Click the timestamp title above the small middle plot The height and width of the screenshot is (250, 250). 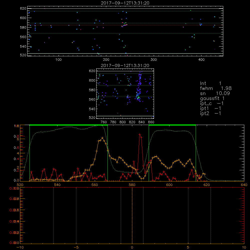point(125,65)
